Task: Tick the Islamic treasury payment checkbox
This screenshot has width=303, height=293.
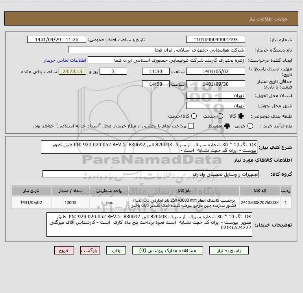Action: [x=191, y=126]
